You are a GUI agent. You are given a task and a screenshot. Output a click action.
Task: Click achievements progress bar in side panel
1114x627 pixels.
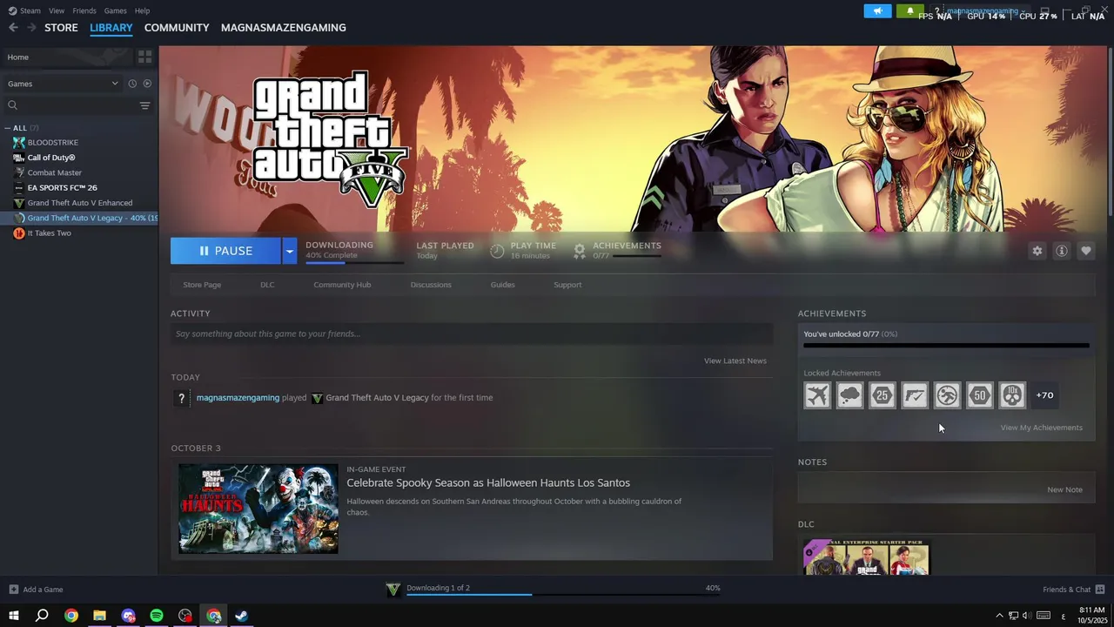[946, 346]
